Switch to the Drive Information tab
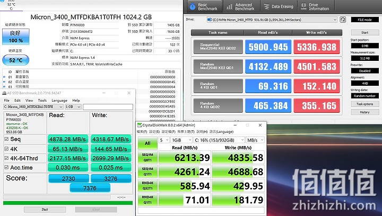This screenshot has width=382, height=216. 316,6
